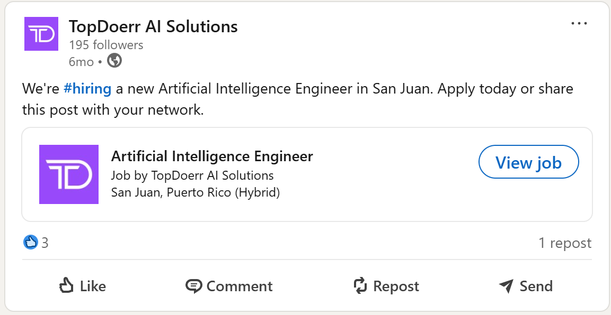Click the blue thumbs-up reaction icon
The width and height of the screenshot is (611, 315).
click(31, 243)
